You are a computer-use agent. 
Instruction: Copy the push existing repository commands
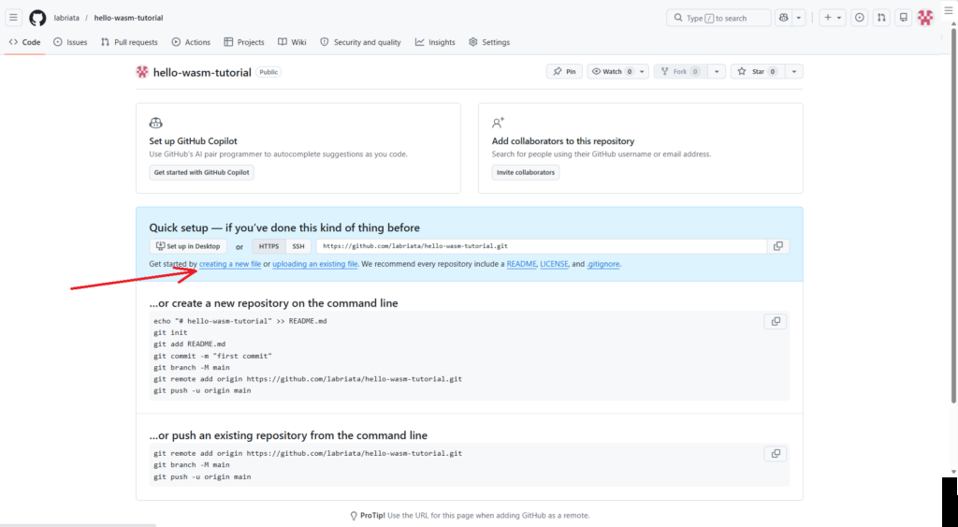tap(776, 454)
